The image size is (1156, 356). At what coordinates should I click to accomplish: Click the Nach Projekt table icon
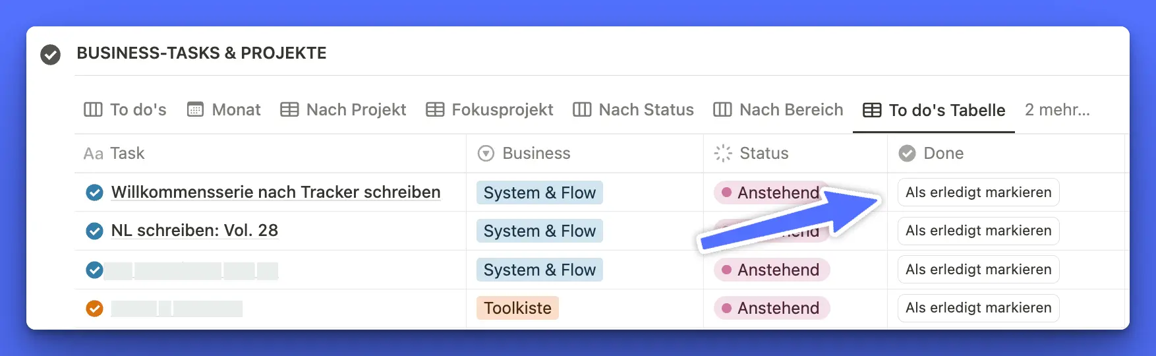[x=289, y=109]
